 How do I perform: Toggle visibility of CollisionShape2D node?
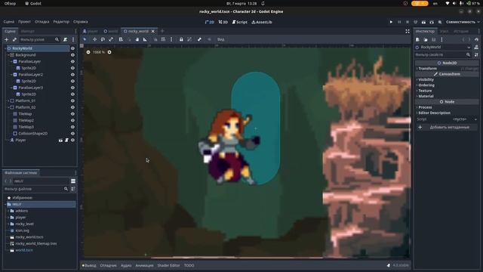[72, 134]
